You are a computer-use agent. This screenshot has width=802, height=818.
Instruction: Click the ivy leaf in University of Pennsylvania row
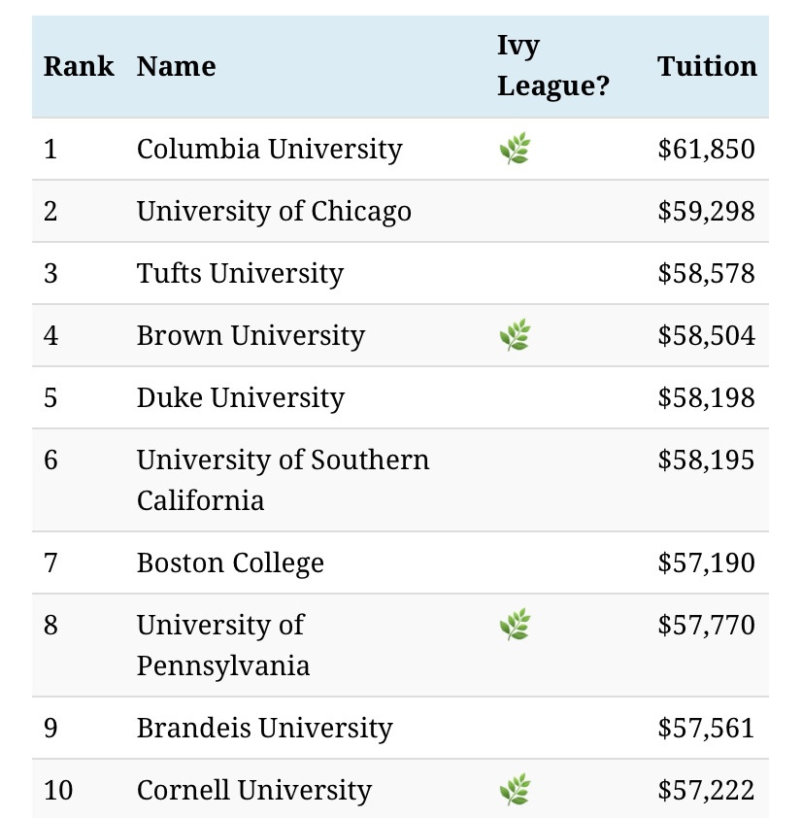coord(515,625)
